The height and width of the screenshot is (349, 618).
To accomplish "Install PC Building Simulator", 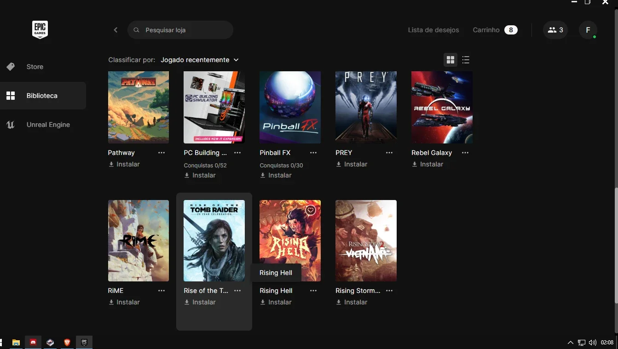I will click(x=200, y=175).
